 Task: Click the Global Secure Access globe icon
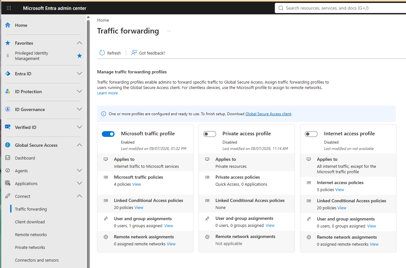coord(8,145)
